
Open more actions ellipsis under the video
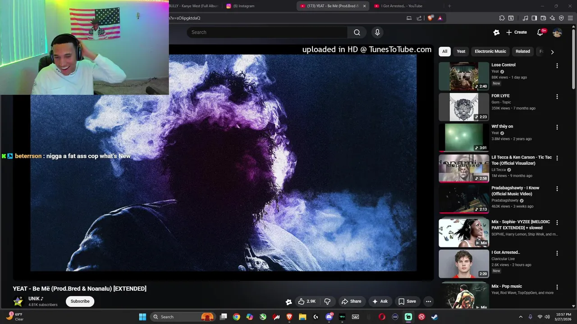pos(429,301)
